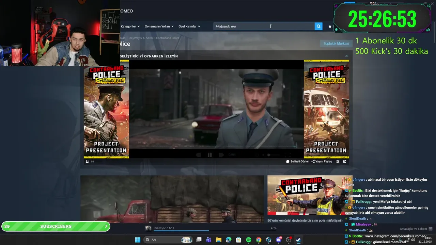Click the 25:26:53 subathon timer
The height and width of the screenshot is (245, 436).
click(x=382, y=19)
